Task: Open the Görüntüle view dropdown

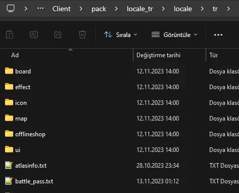Action: [x=174, y=35]
